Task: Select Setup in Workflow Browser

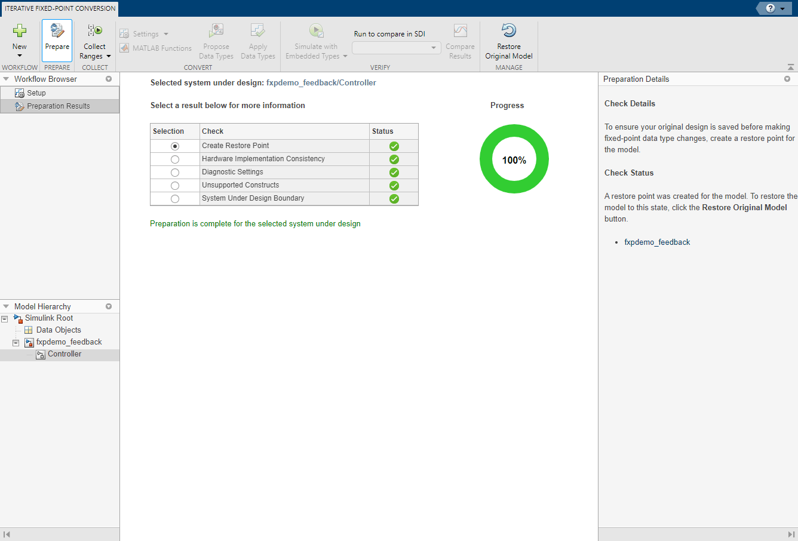Action: click(36, 93)
